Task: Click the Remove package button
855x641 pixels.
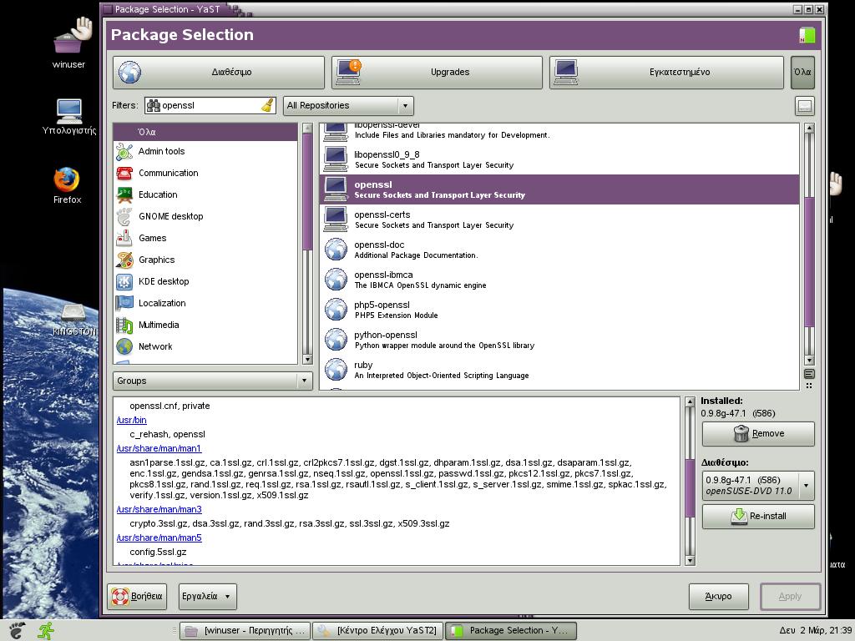Action: [758, 434]
